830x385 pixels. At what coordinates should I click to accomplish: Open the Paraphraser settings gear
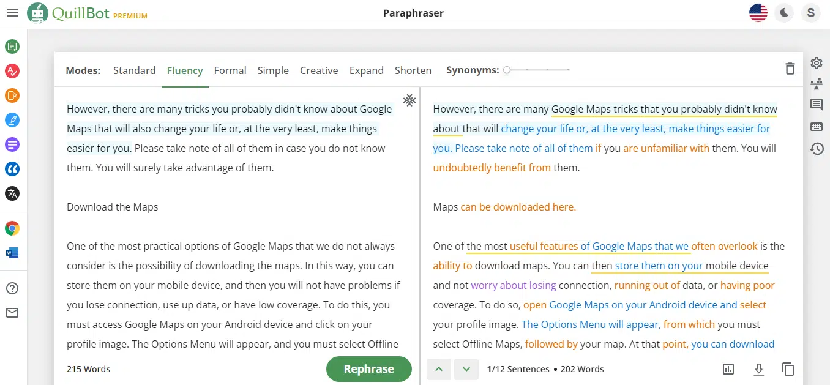coord(817,63)
